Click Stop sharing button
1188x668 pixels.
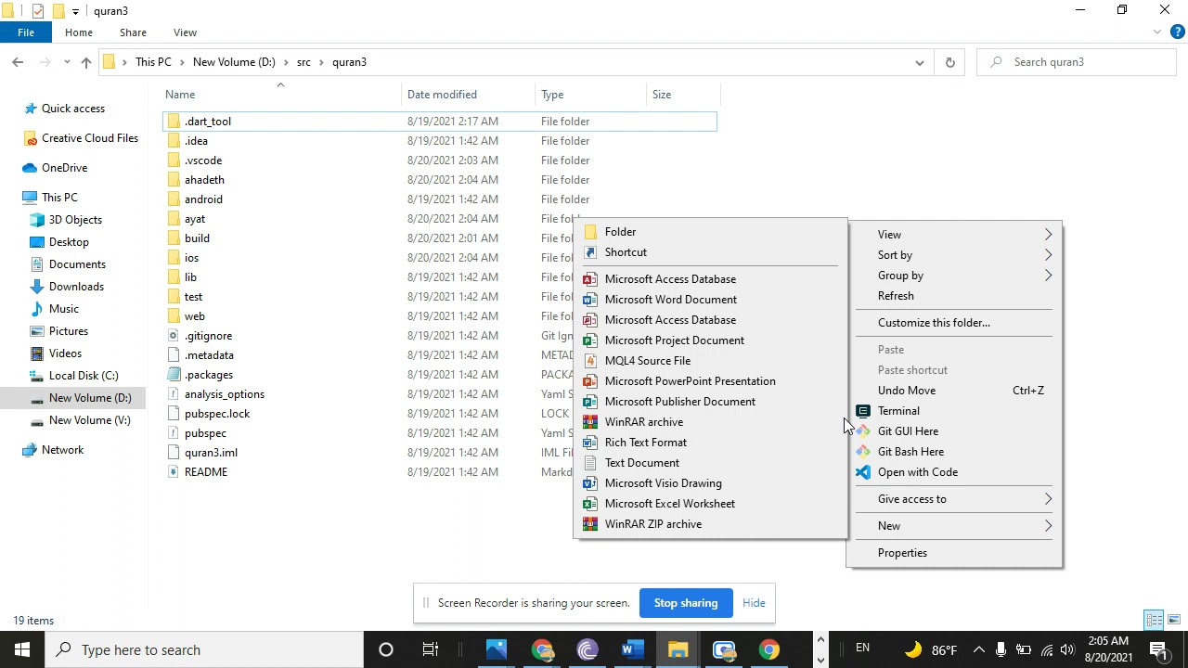[x=686, y=603]
